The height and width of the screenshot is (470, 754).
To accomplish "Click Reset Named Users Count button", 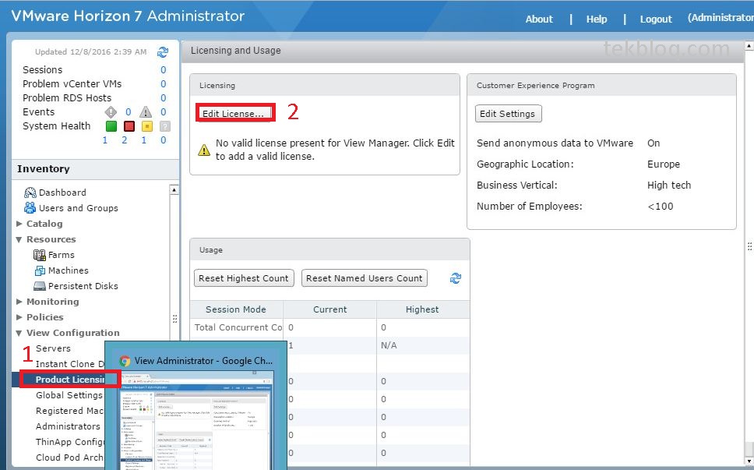I will pos(364,278).
